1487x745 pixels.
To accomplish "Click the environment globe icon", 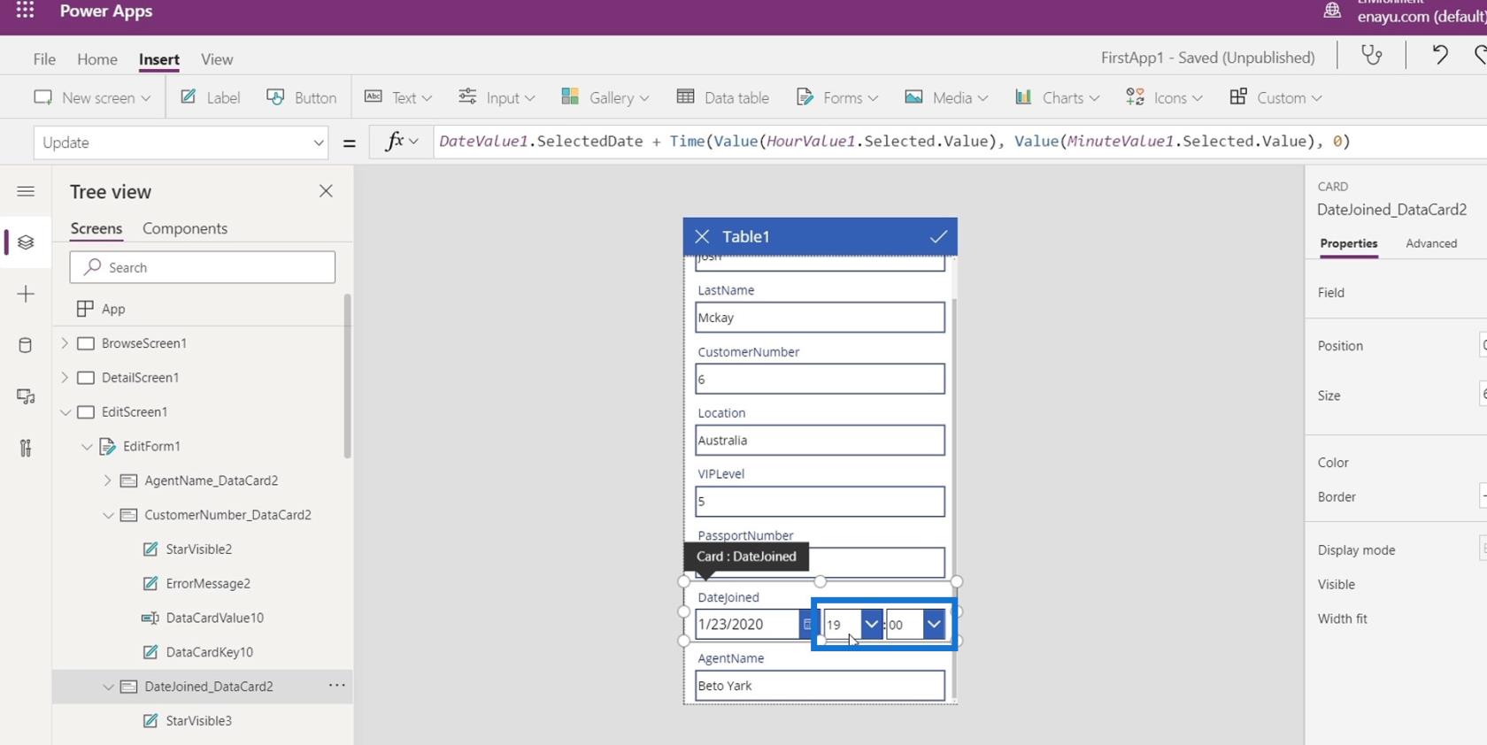I will pyautogui.click(x=1331, y=11).
